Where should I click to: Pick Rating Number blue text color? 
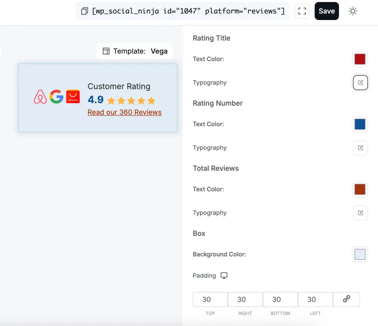click(x=360, y=124)
